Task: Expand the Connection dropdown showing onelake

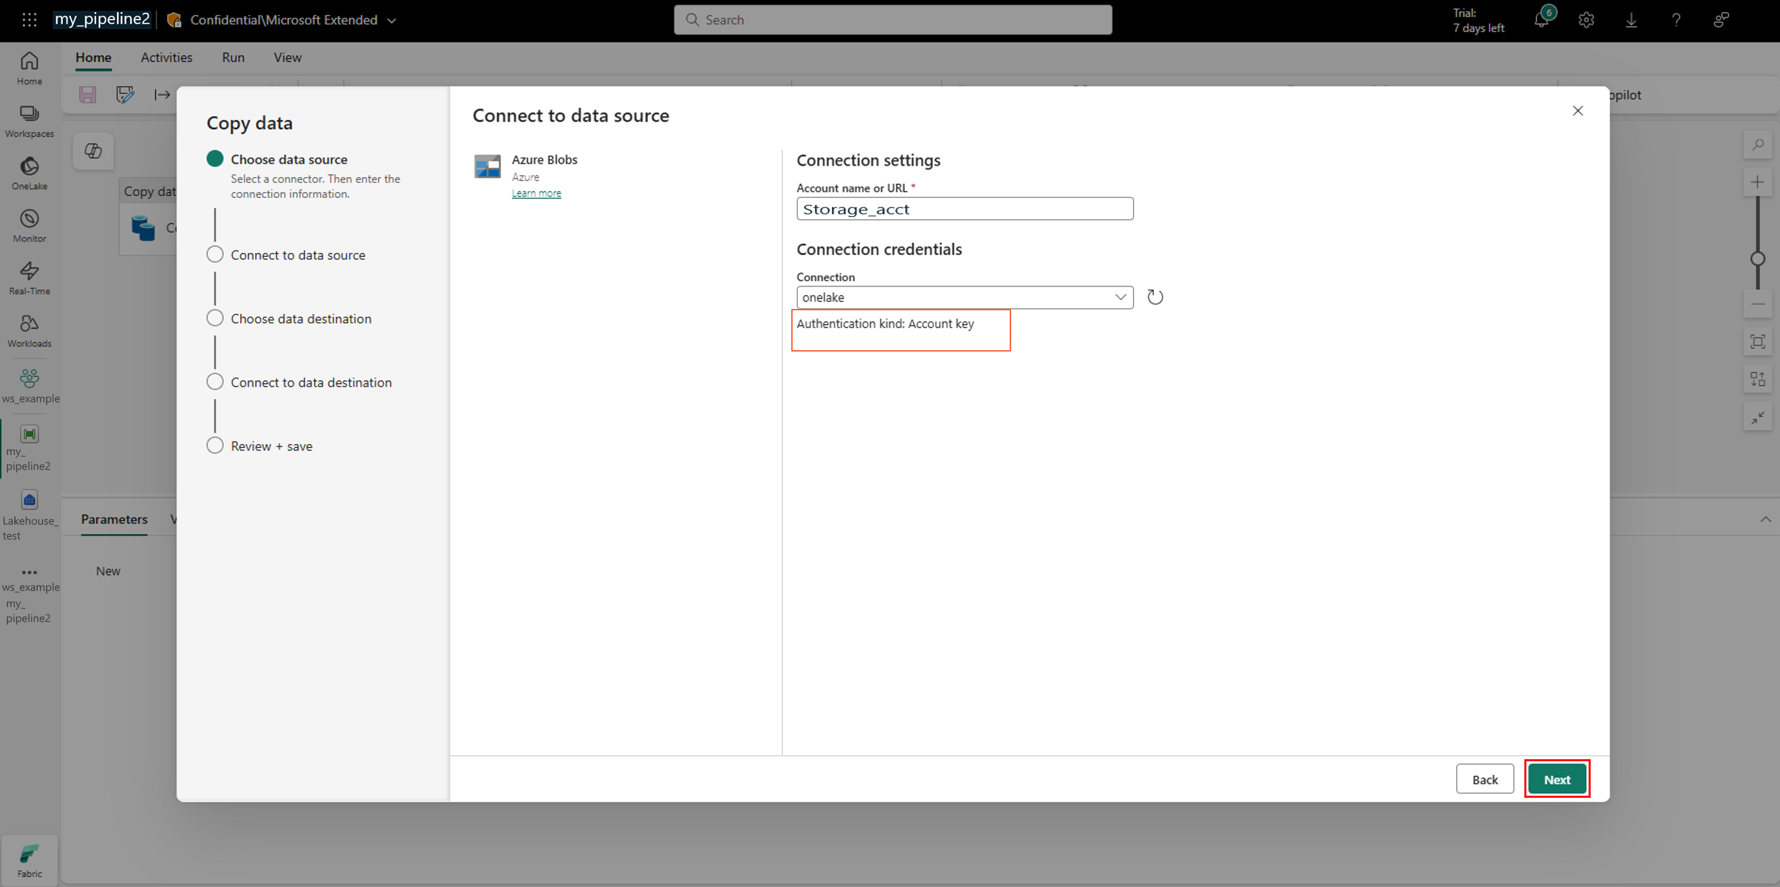Action: 964,297
